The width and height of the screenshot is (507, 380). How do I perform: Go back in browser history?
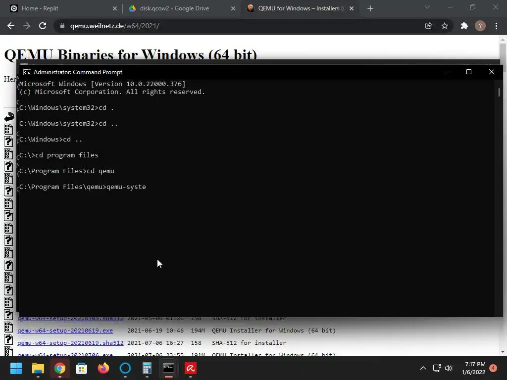point(11,26)
